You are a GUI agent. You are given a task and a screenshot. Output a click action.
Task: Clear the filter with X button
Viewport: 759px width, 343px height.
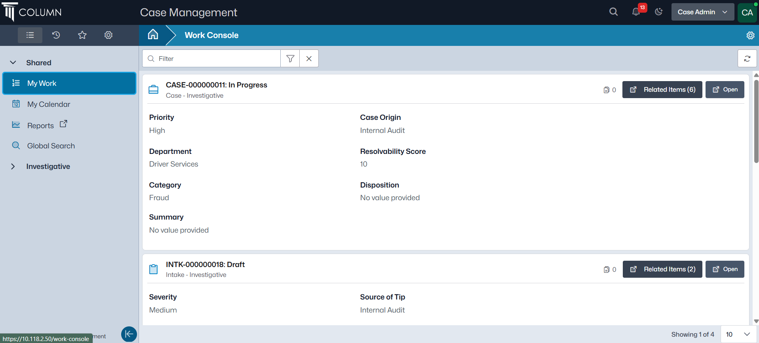(309, 59)
